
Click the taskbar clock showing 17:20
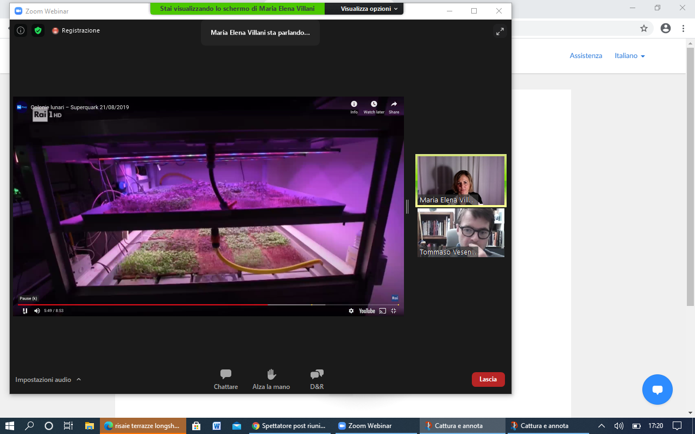656,426
